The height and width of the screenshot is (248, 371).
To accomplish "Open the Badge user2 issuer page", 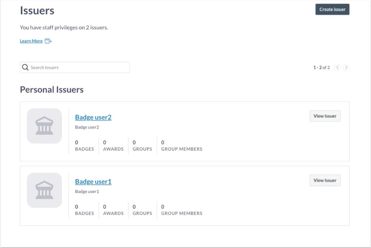I will click(93, 117).
